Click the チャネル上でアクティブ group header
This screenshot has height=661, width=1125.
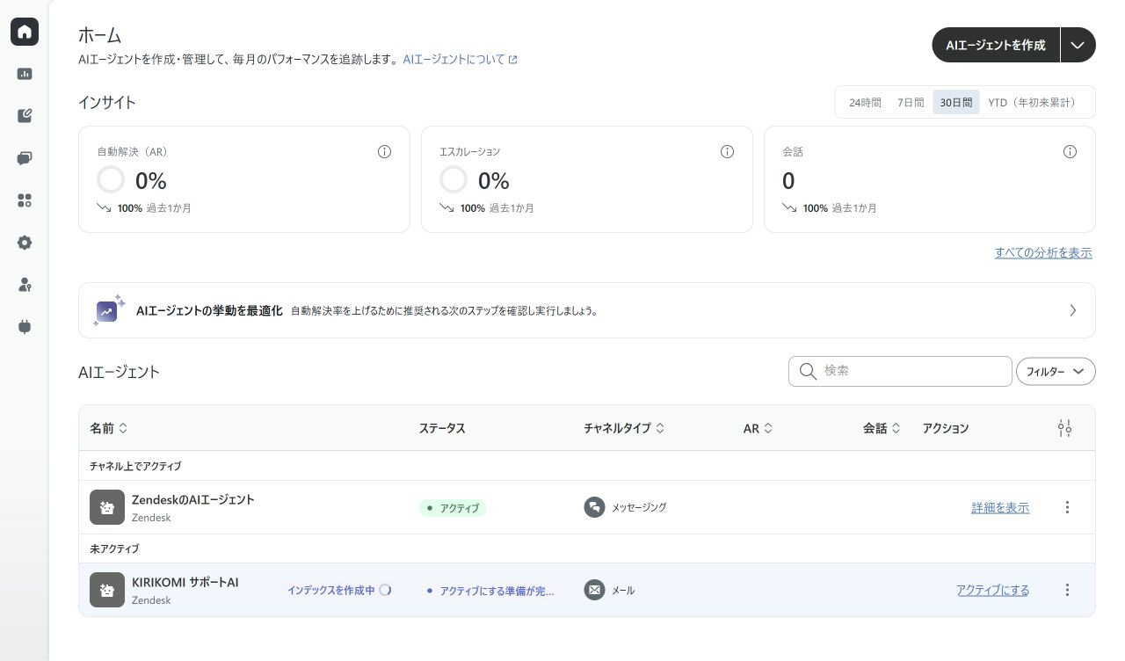click(135, 466)
